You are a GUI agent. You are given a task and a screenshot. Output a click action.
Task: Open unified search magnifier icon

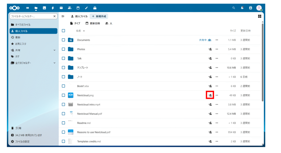tap(234, 8)
